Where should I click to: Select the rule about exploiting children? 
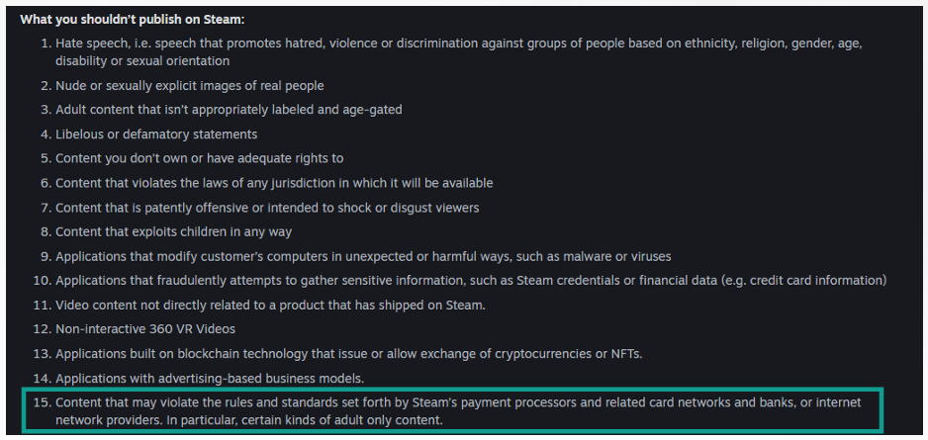point(173,232)
